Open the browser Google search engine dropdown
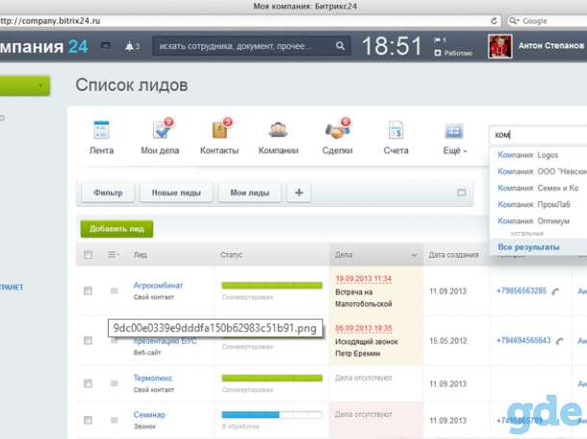Screen dimensions: 587x439 coord(514,21)
